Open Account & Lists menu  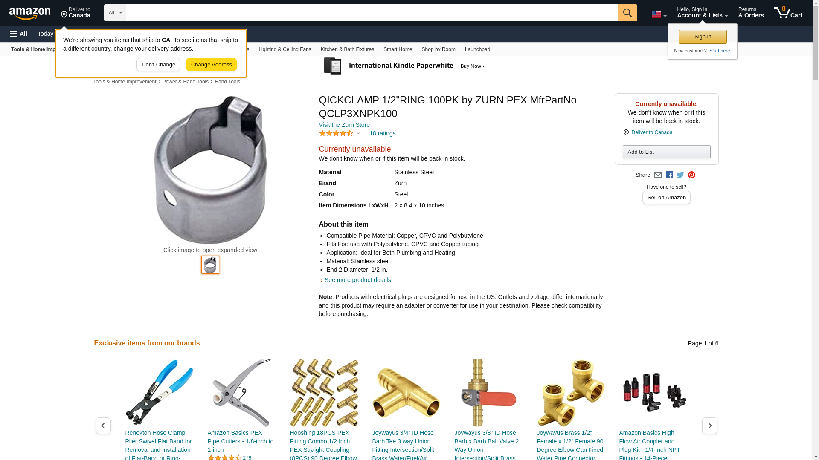[702, 13]
